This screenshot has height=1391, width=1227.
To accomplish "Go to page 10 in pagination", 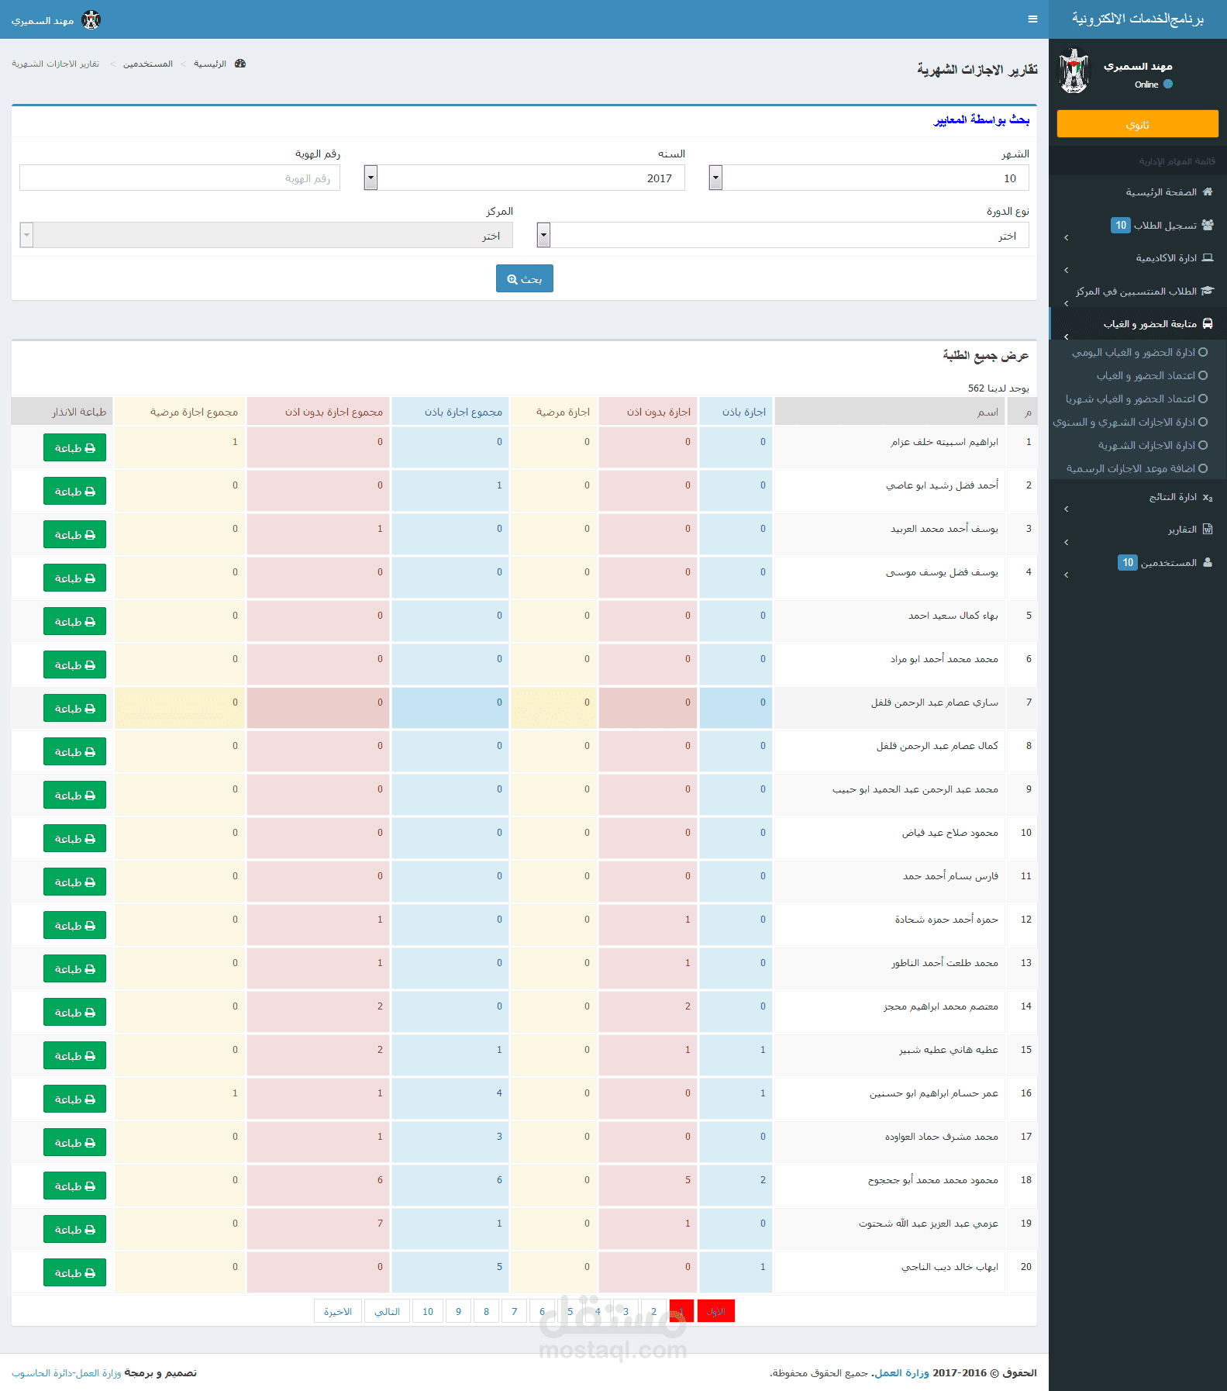I will click(x=428, y=1311).
